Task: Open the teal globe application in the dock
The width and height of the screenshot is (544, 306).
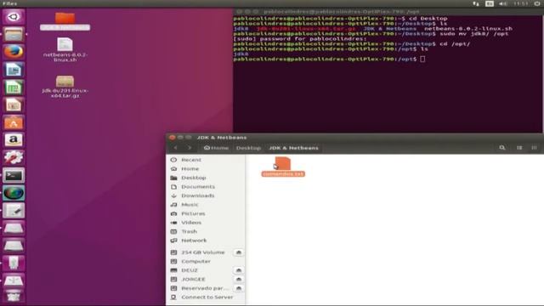Action: point(14,193)
